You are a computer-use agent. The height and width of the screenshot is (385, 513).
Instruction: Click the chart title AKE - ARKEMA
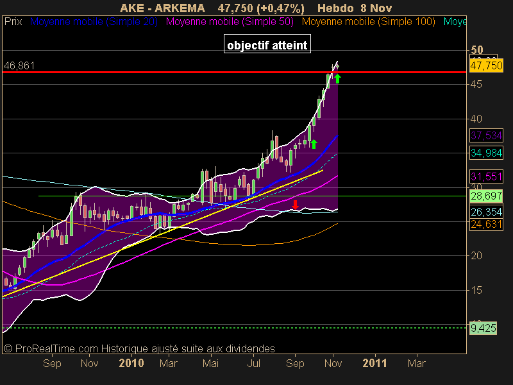point(162,8)
